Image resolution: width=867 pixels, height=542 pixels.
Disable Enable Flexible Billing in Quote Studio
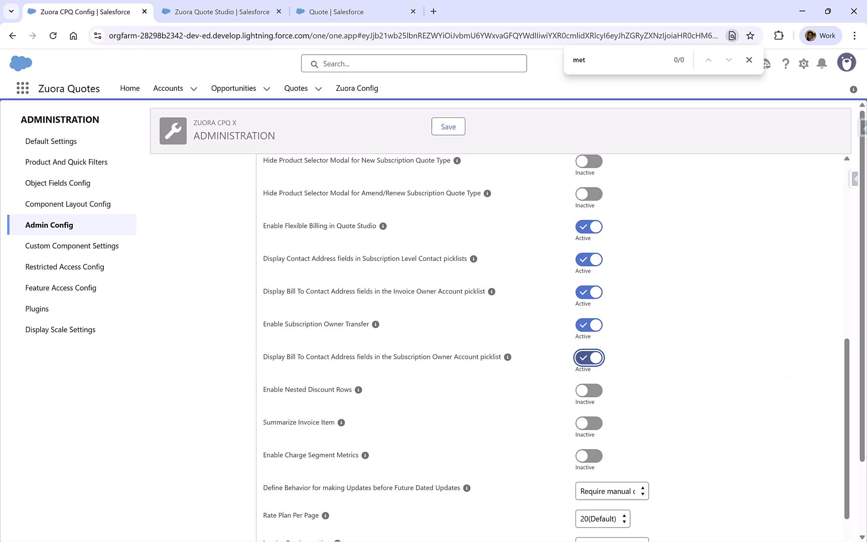(588, 226)
